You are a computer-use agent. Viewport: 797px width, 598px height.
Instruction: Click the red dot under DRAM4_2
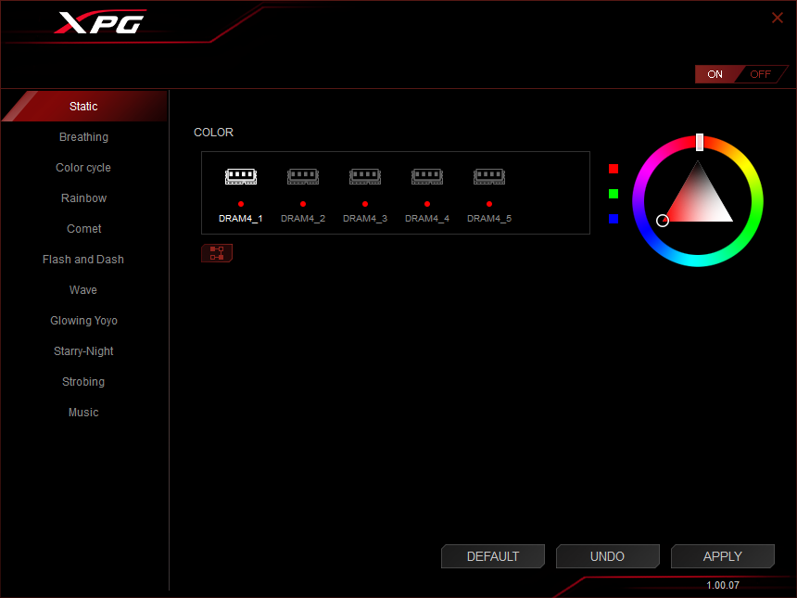click(303, 204)
